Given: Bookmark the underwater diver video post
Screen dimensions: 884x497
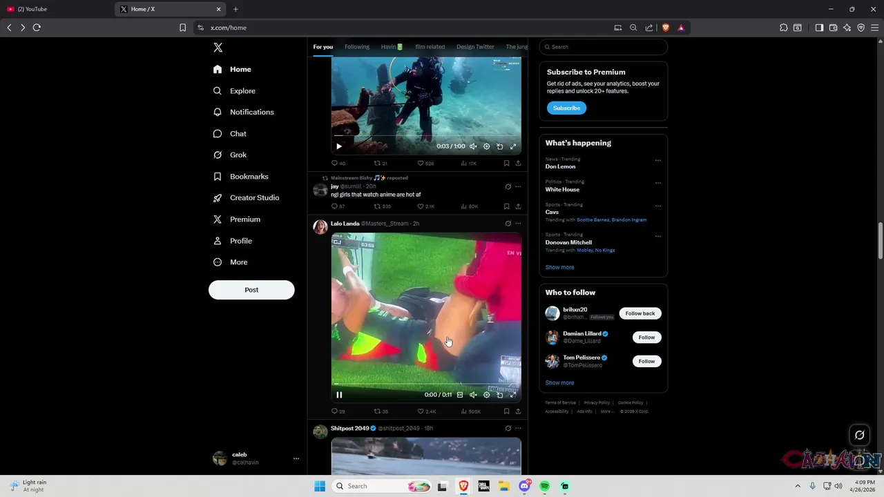Looking at the screenshot, I should pyautogui.click(x=506, y=164).
